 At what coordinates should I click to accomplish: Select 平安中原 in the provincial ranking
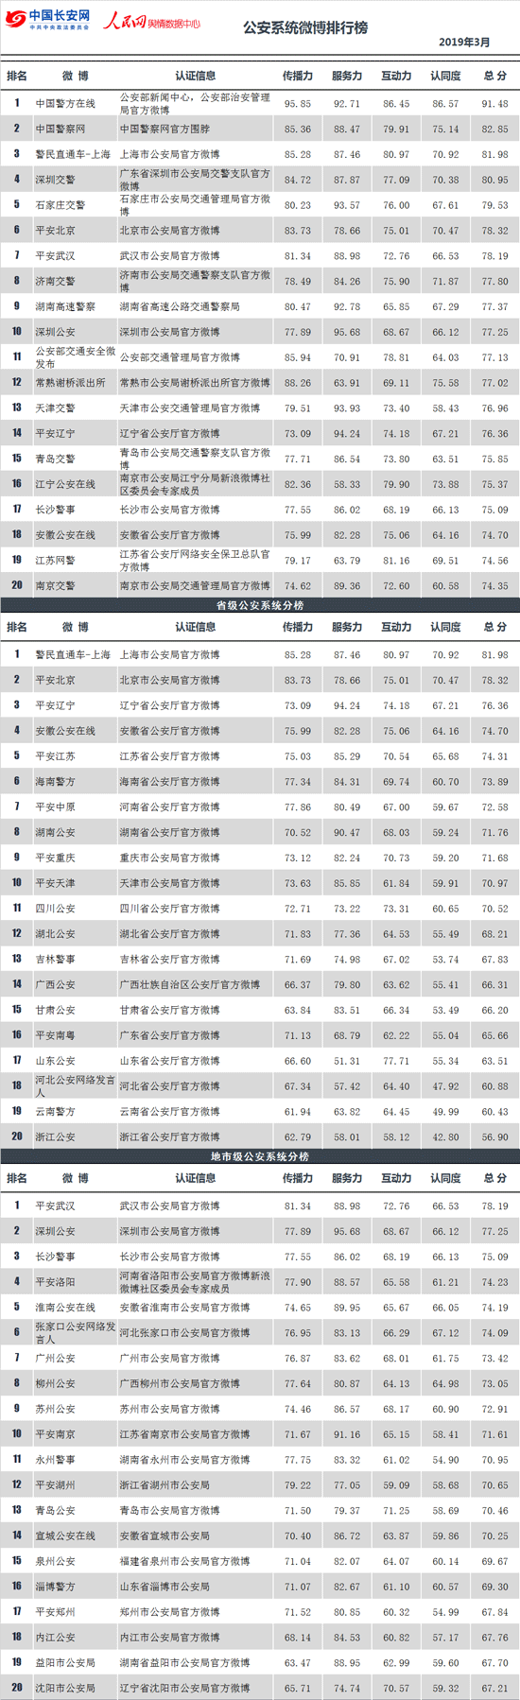tap(56, 807)
